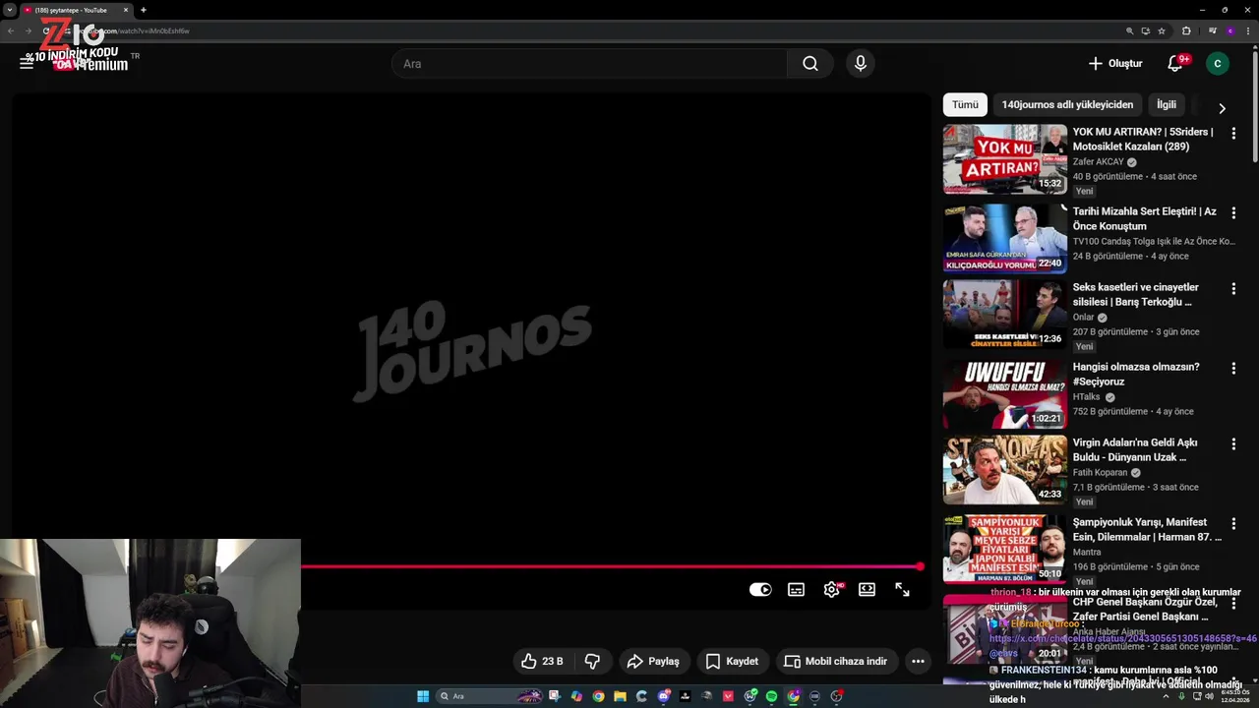This screenshot has width=1259, height=708.
Task: Click the Paylaş share button
Action: pos(654,662)
